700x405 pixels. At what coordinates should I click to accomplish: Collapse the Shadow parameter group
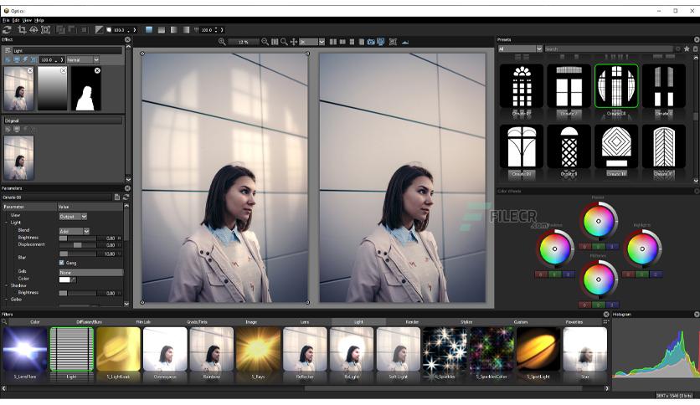6,285
